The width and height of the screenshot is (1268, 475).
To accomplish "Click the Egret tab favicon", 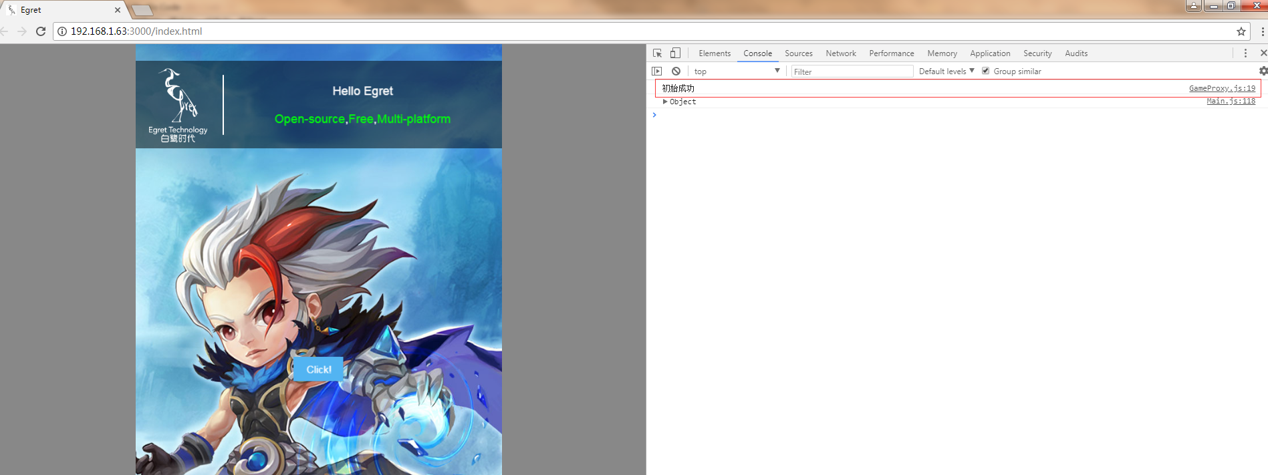I will 11,10.
